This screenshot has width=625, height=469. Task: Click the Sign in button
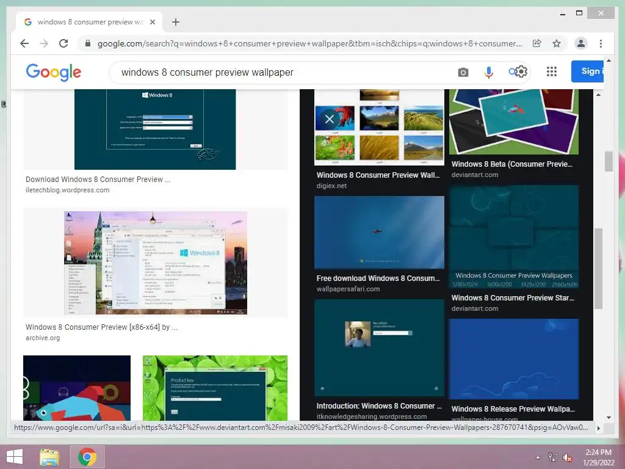(587, 71)
